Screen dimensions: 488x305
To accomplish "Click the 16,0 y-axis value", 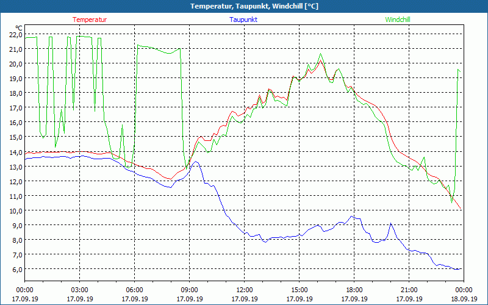I will pos(16,123).
